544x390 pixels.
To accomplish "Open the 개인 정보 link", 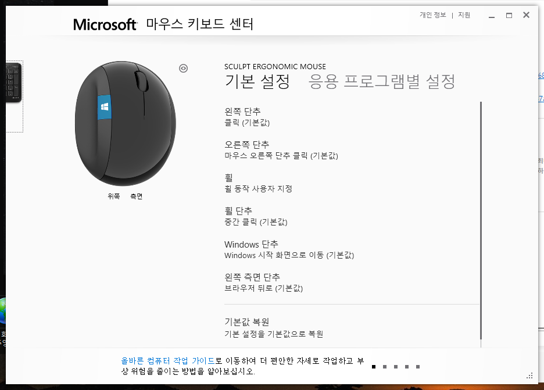I will 432,15.
